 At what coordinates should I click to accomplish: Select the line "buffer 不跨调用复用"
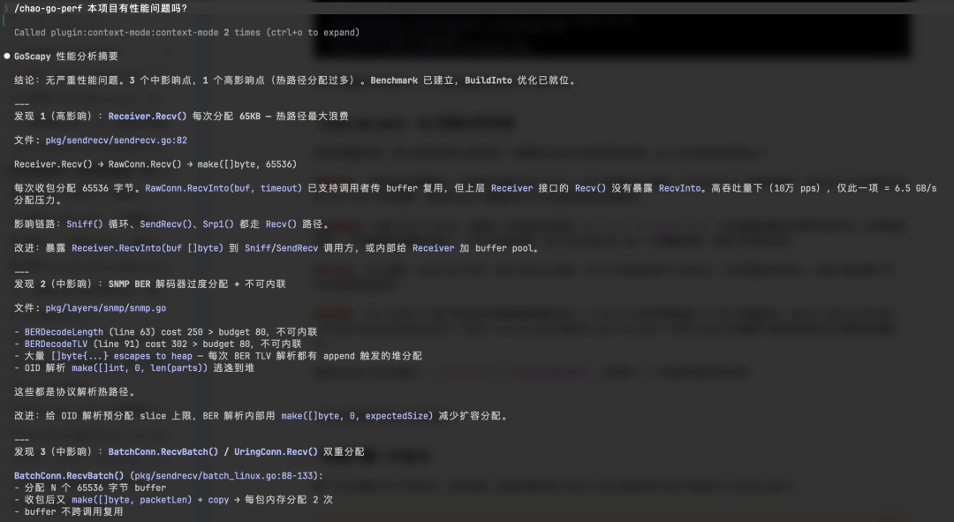[73, 511]
